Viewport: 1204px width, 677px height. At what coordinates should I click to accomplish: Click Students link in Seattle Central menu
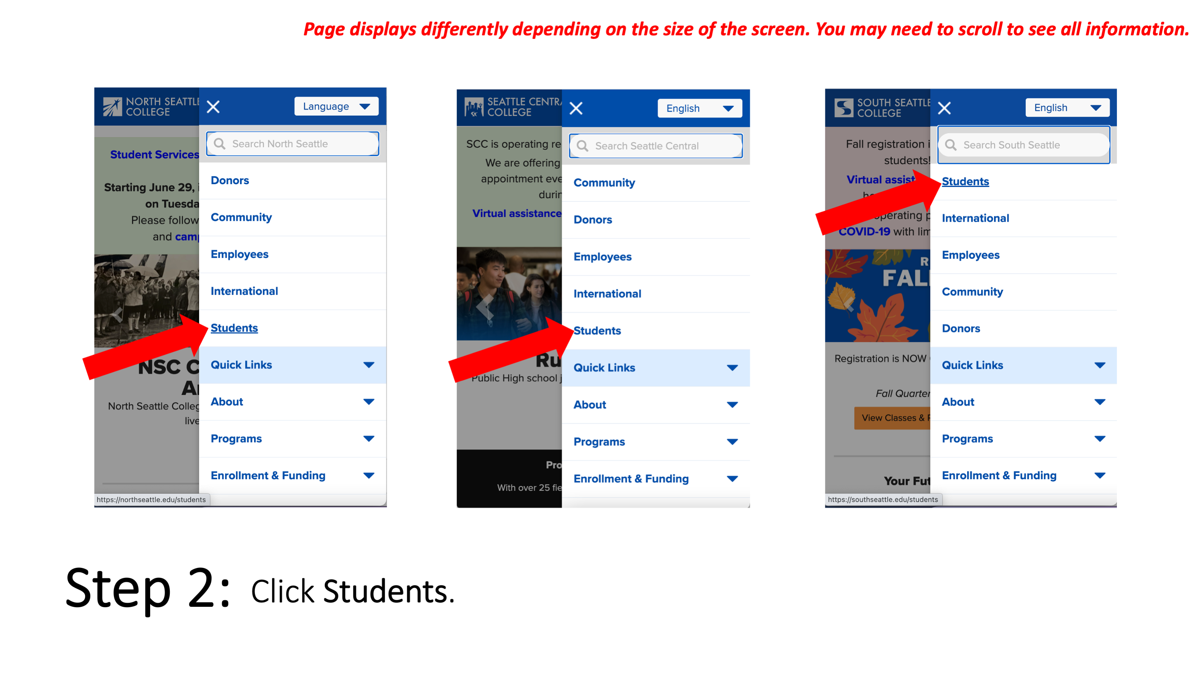598,330
